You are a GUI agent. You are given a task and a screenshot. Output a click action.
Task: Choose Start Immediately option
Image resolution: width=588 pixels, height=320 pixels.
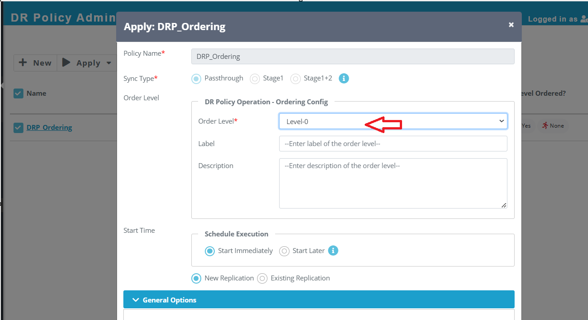pyautogui.click(x=210, y=251)
